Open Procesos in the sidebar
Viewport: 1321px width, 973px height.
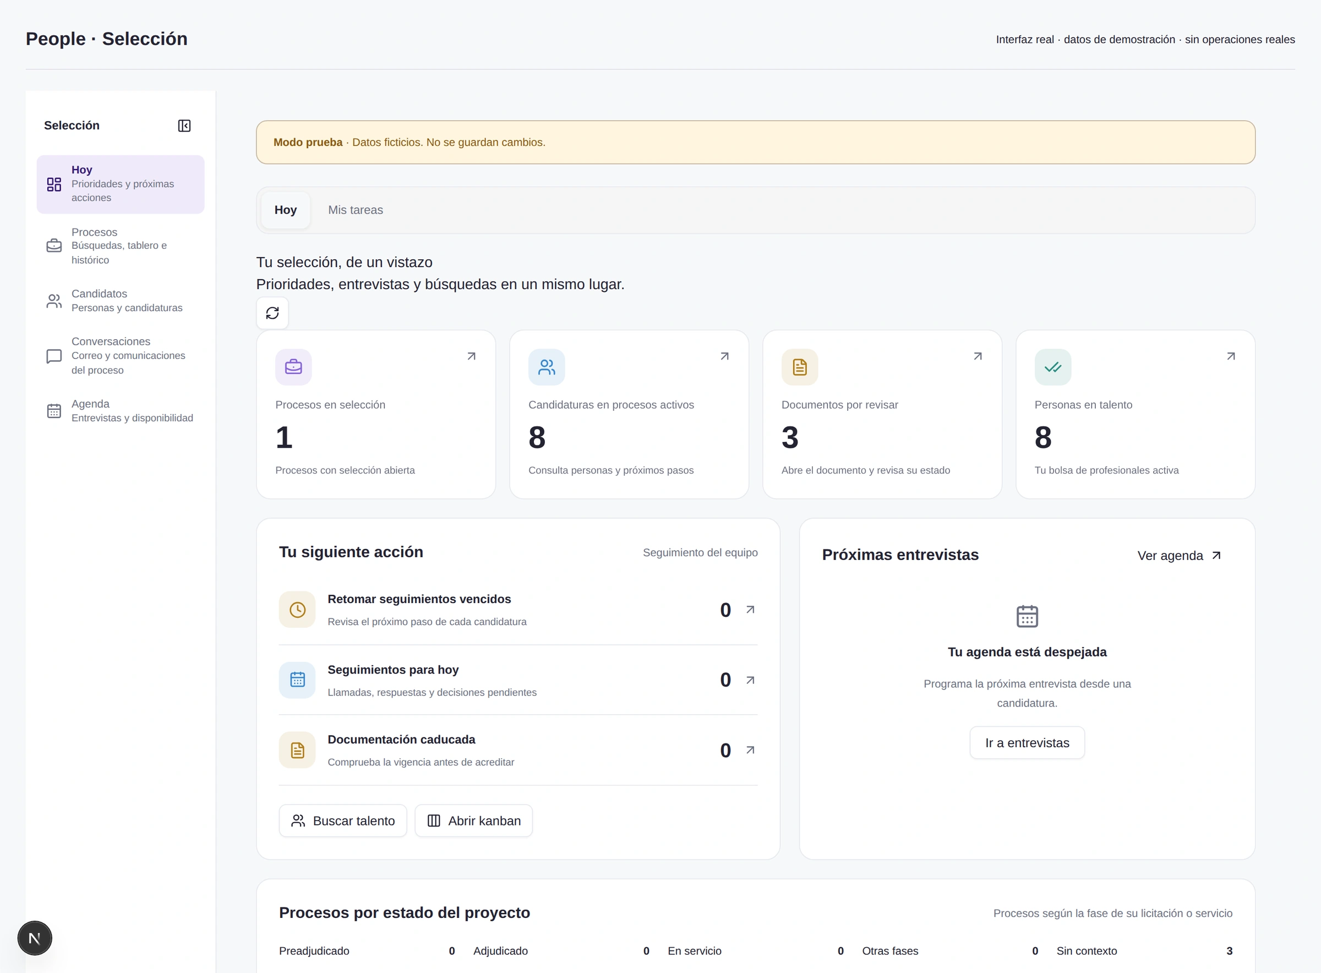[120, 246]
